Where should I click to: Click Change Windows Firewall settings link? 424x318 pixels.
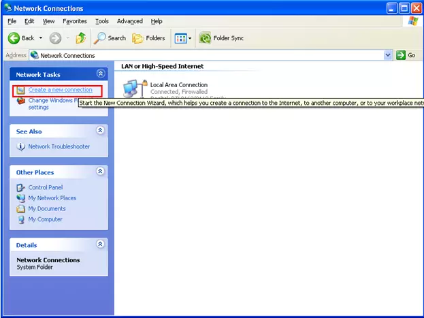[54, 104]
